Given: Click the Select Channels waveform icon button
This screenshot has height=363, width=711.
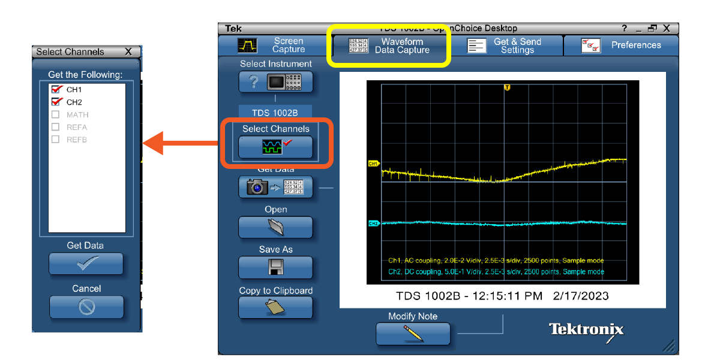Looking at the screenshot, I should pyautogui.click(x=275, y=147).
